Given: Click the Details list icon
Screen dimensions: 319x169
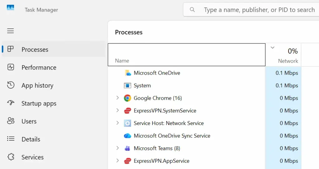Looking at the screenshot, I should (11, 139).
